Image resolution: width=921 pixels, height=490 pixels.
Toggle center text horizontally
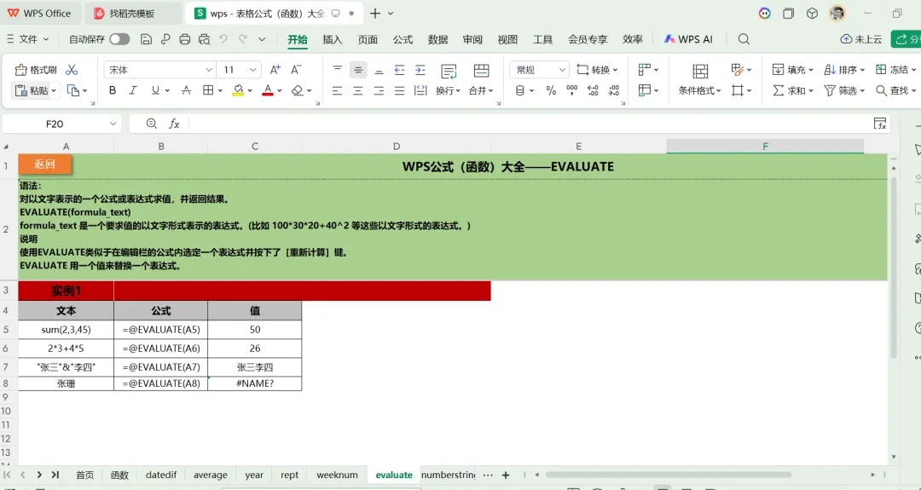357,90
